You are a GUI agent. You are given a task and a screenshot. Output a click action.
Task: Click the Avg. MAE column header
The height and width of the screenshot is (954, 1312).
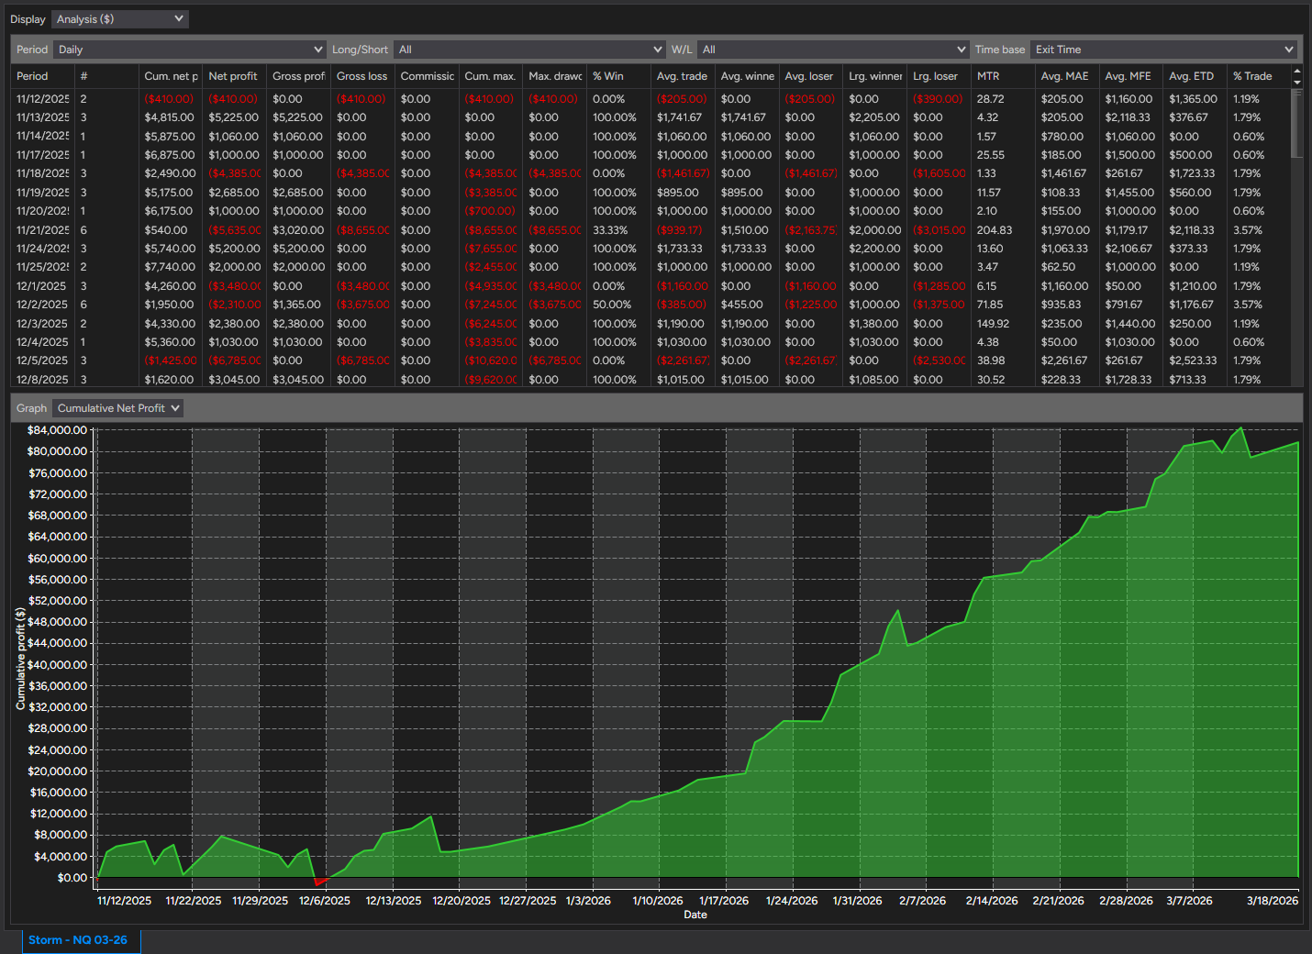pyautogui.click(x=1067, y=76)
